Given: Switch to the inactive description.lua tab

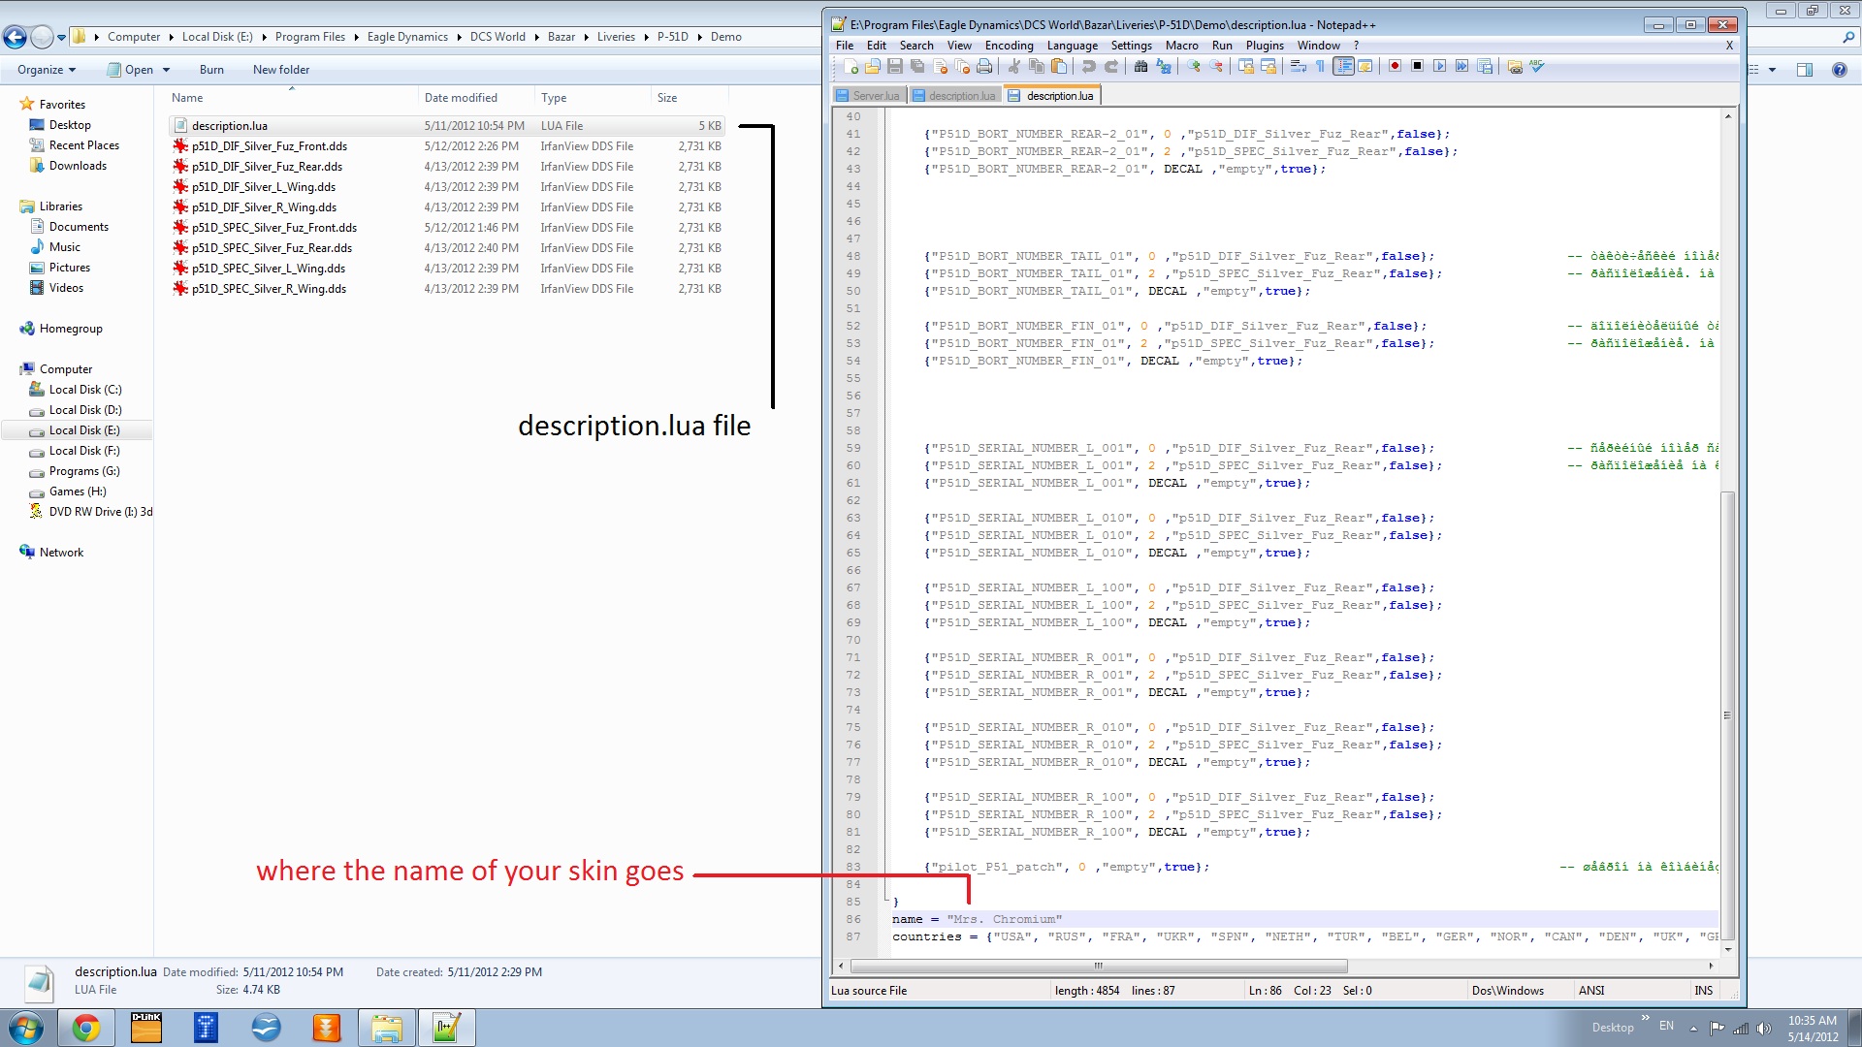Looking at the screenshot, I should pyautogui.click(x=954, y=96).
